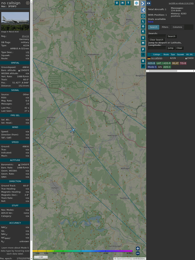Switch to the Search tab
195x260 pixels.
pos(154,27)
